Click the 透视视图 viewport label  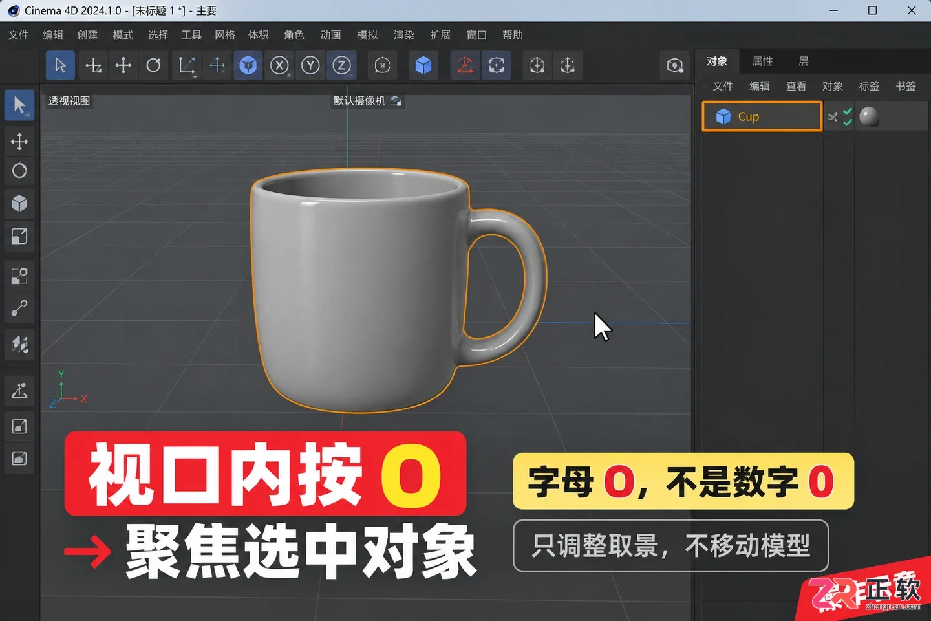tap(69, 101)
